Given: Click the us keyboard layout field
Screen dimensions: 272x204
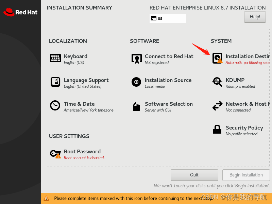Looking at the screenshot, I should click(x=168, y=18).
